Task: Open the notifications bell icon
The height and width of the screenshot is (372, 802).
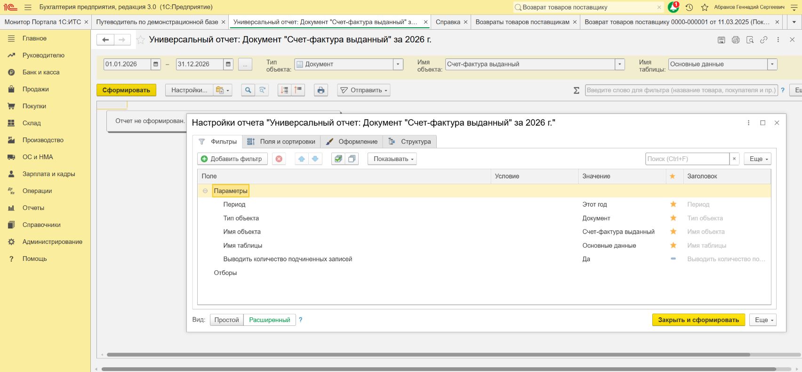Action: click(674, 7)
